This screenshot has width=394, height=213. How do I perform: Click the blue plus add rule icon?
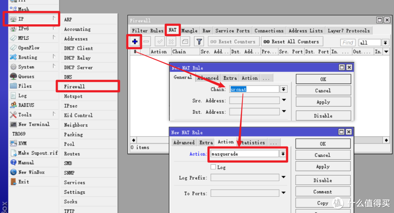tap(135, 42)
